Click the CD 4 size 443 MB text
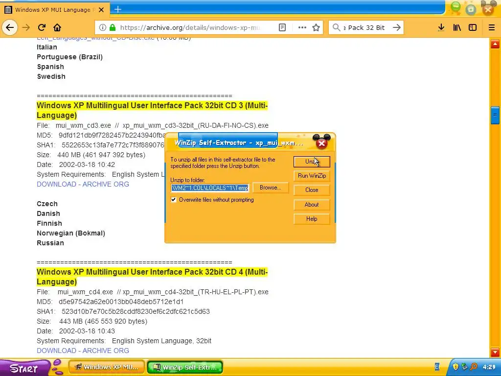 coord(103,321)
